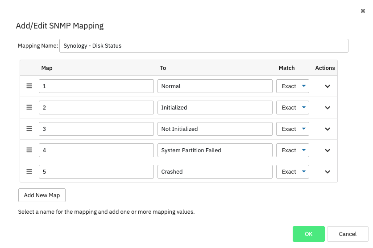Click the Match column header
373x248 pixels.
(x=286, y=68)
